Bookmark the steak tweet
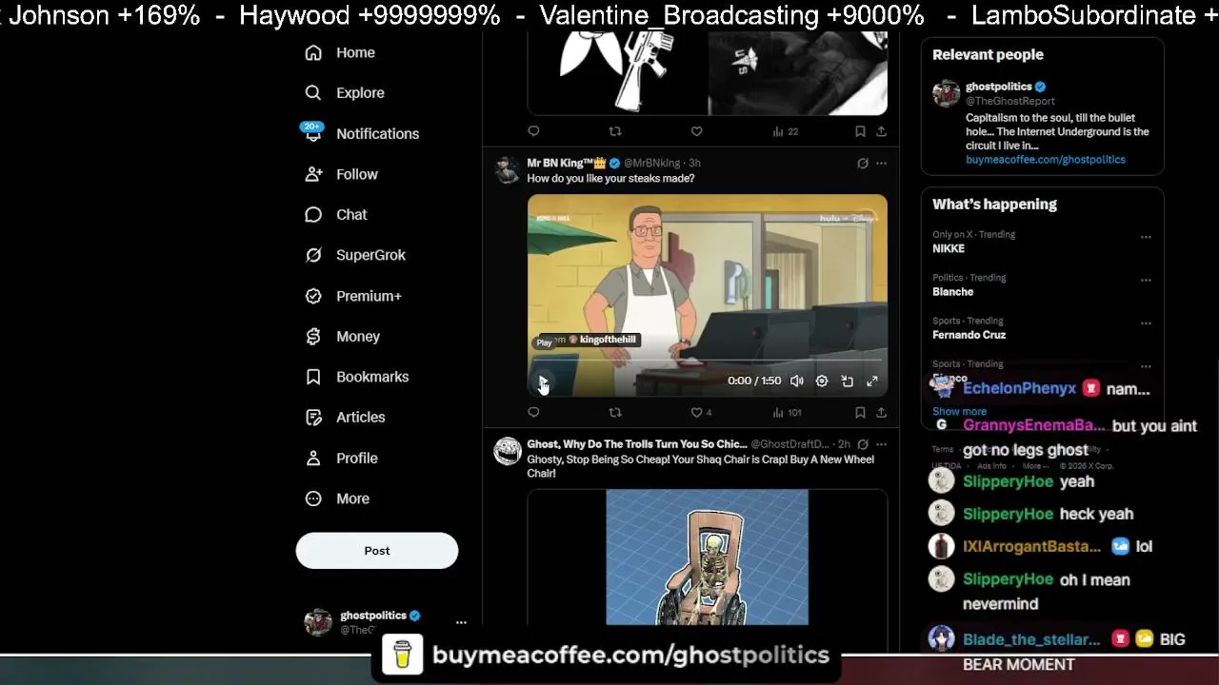 coord(860,412)
